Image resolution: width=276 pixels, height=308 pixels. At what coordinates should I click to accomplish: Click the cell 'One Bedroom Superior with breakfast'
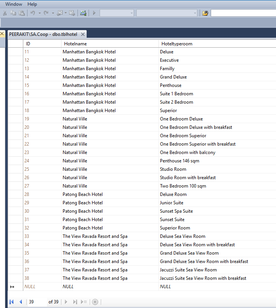pos(217,144)
